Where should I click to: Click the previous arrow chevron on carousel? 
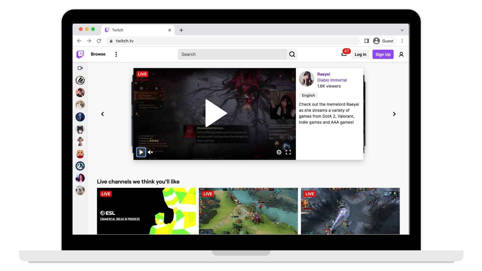pyautogui.click(x=103, y=114)
